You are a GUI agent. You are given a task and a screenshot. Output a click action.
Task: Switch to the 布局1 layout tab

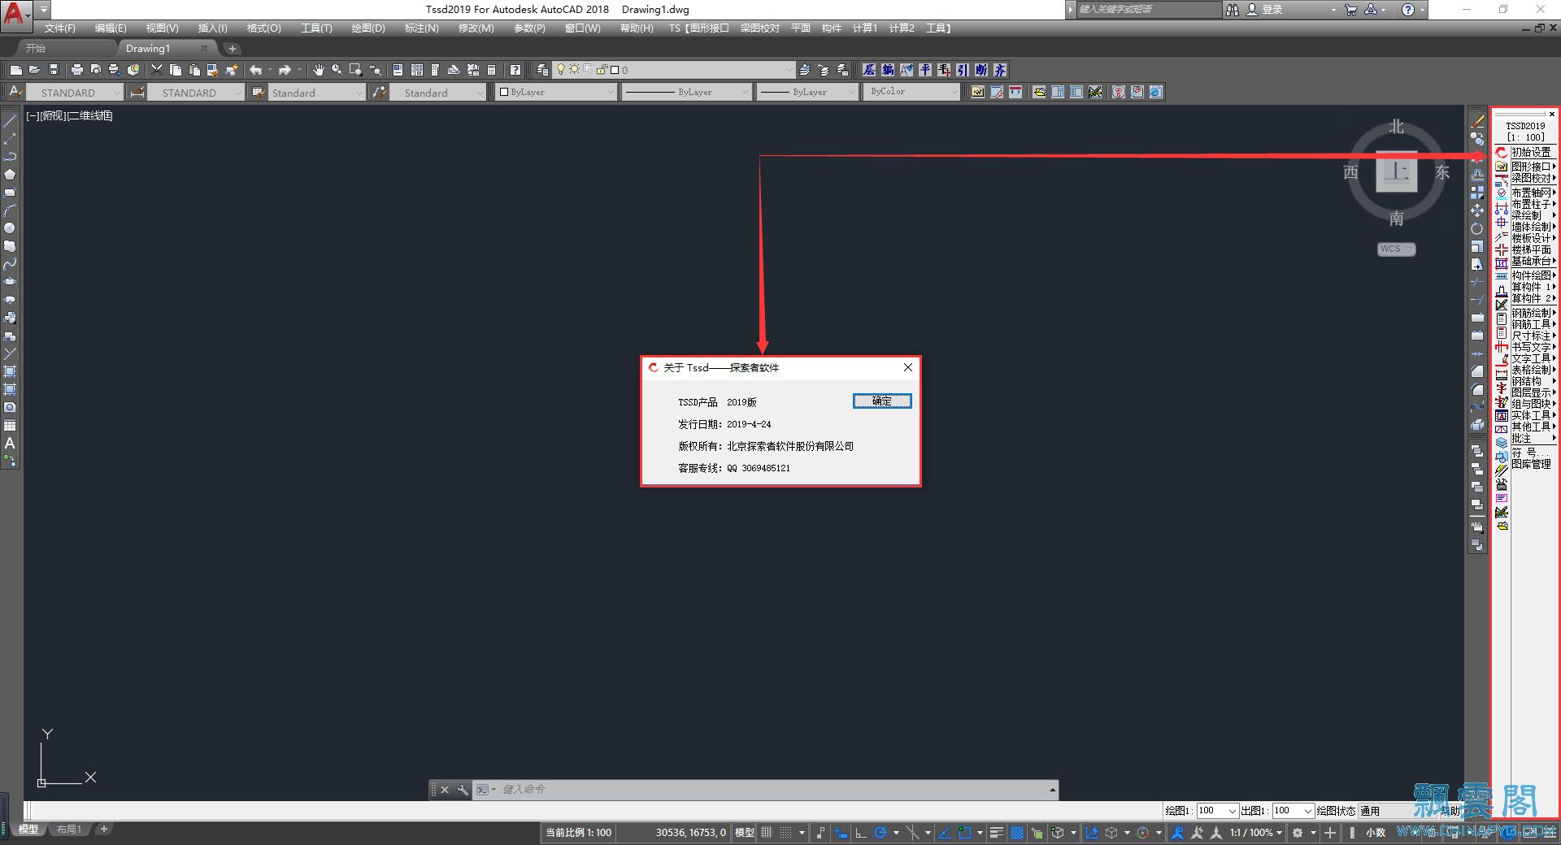click(x=69, y=830)
